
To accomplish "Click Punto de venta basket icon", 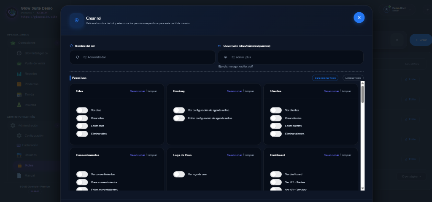I will click(19, 63).
